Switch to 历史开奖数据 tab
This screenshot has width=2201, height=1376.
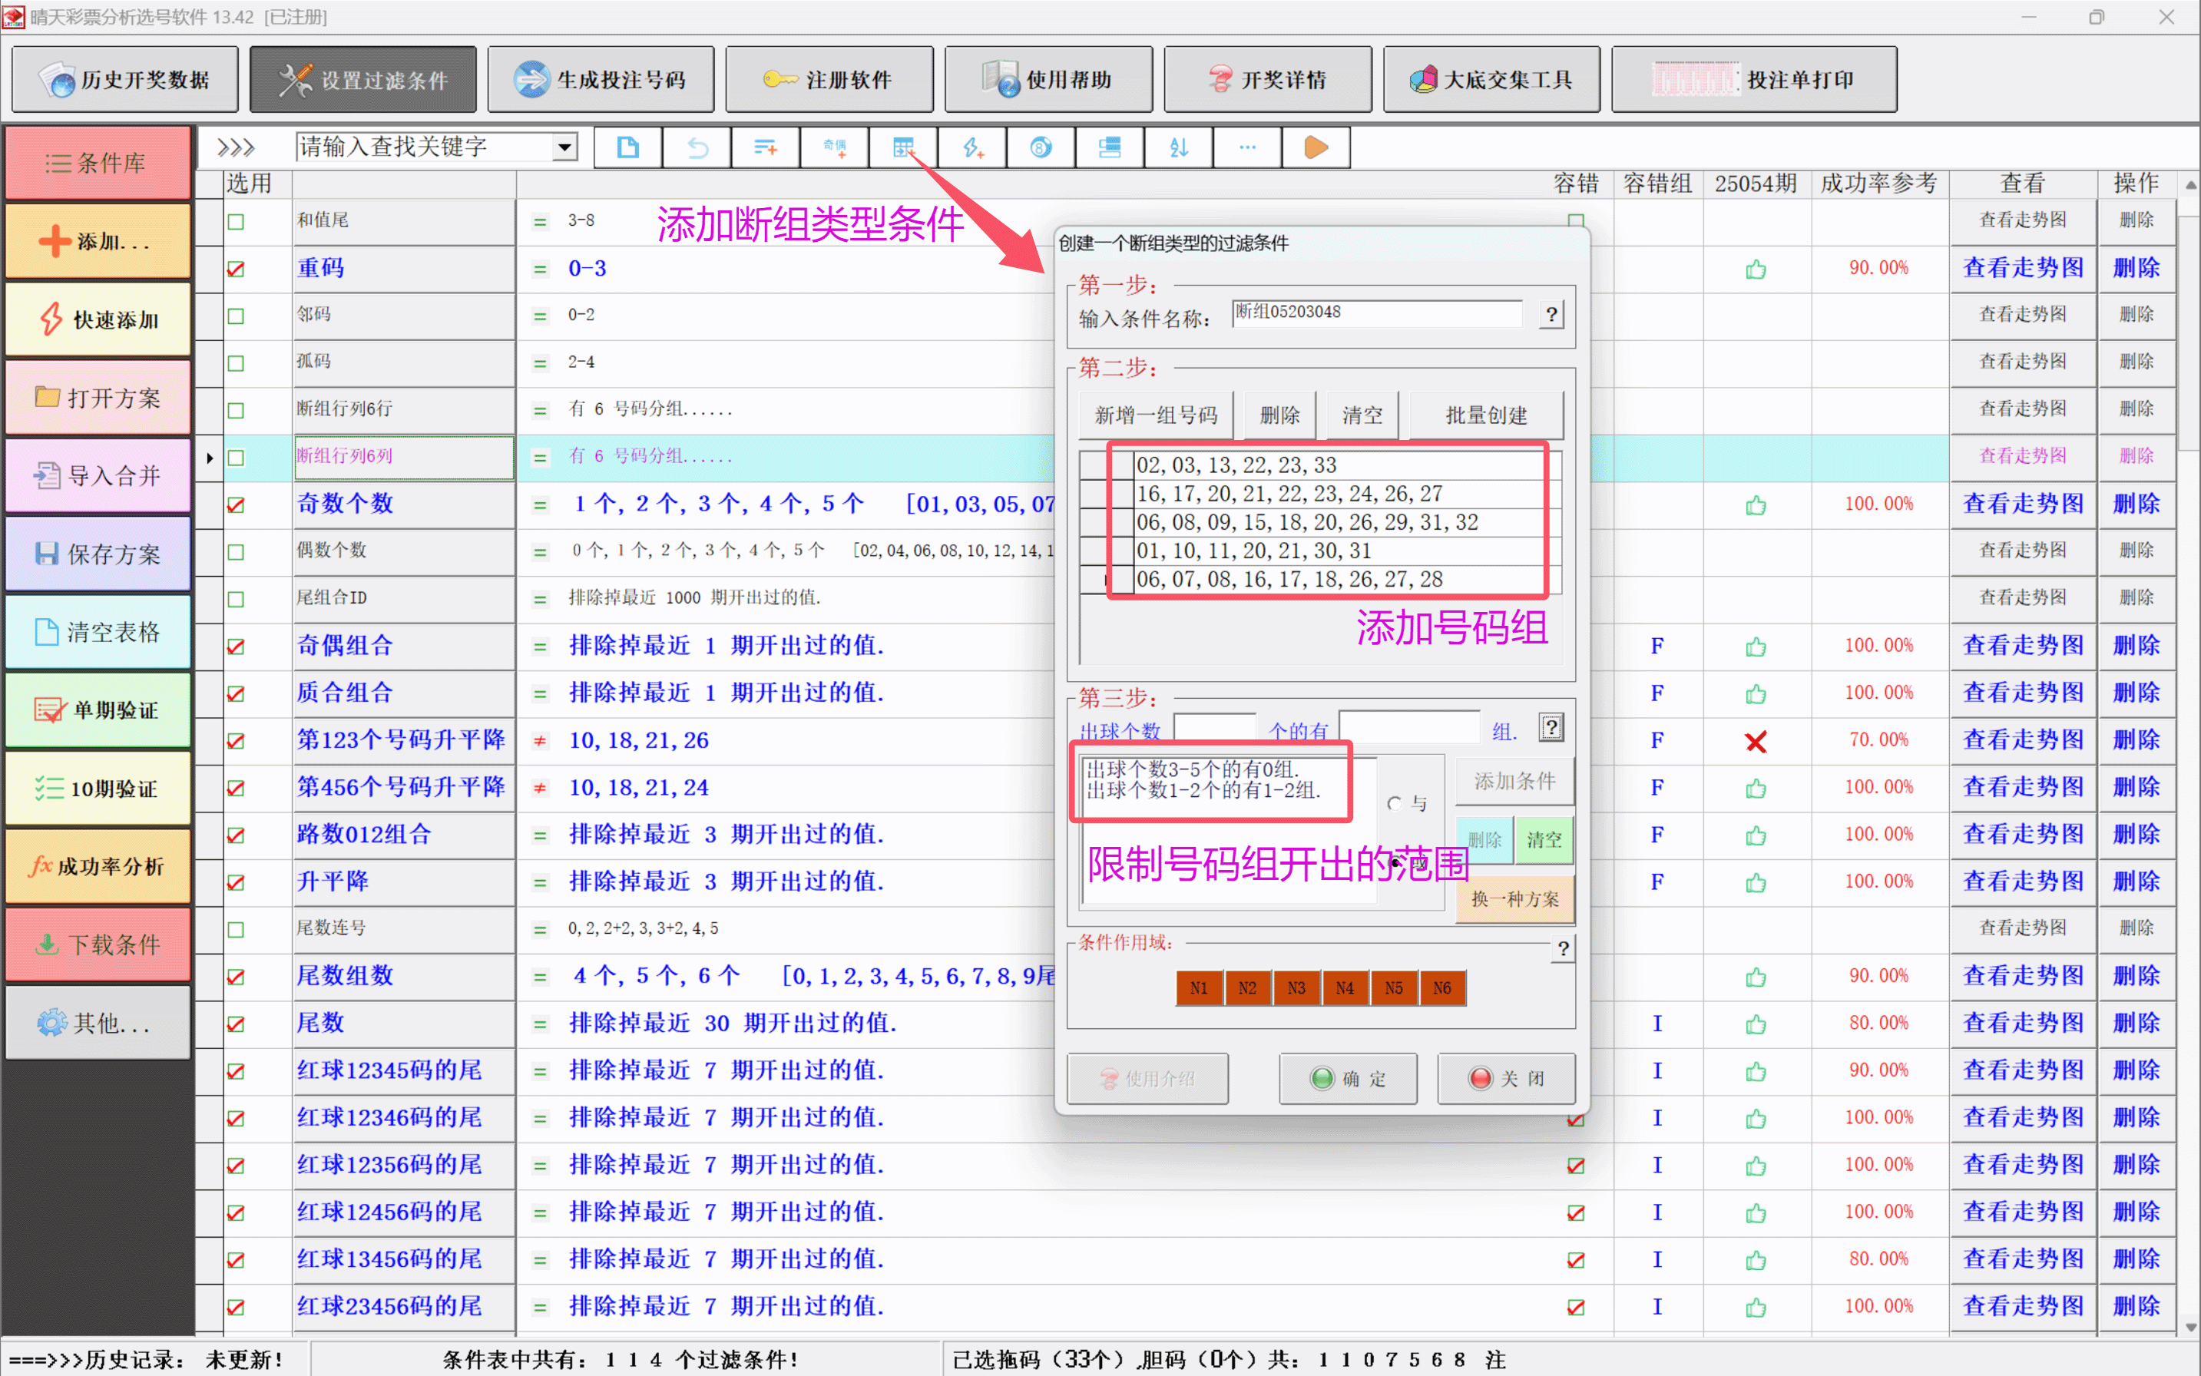(x=126, y=80)
